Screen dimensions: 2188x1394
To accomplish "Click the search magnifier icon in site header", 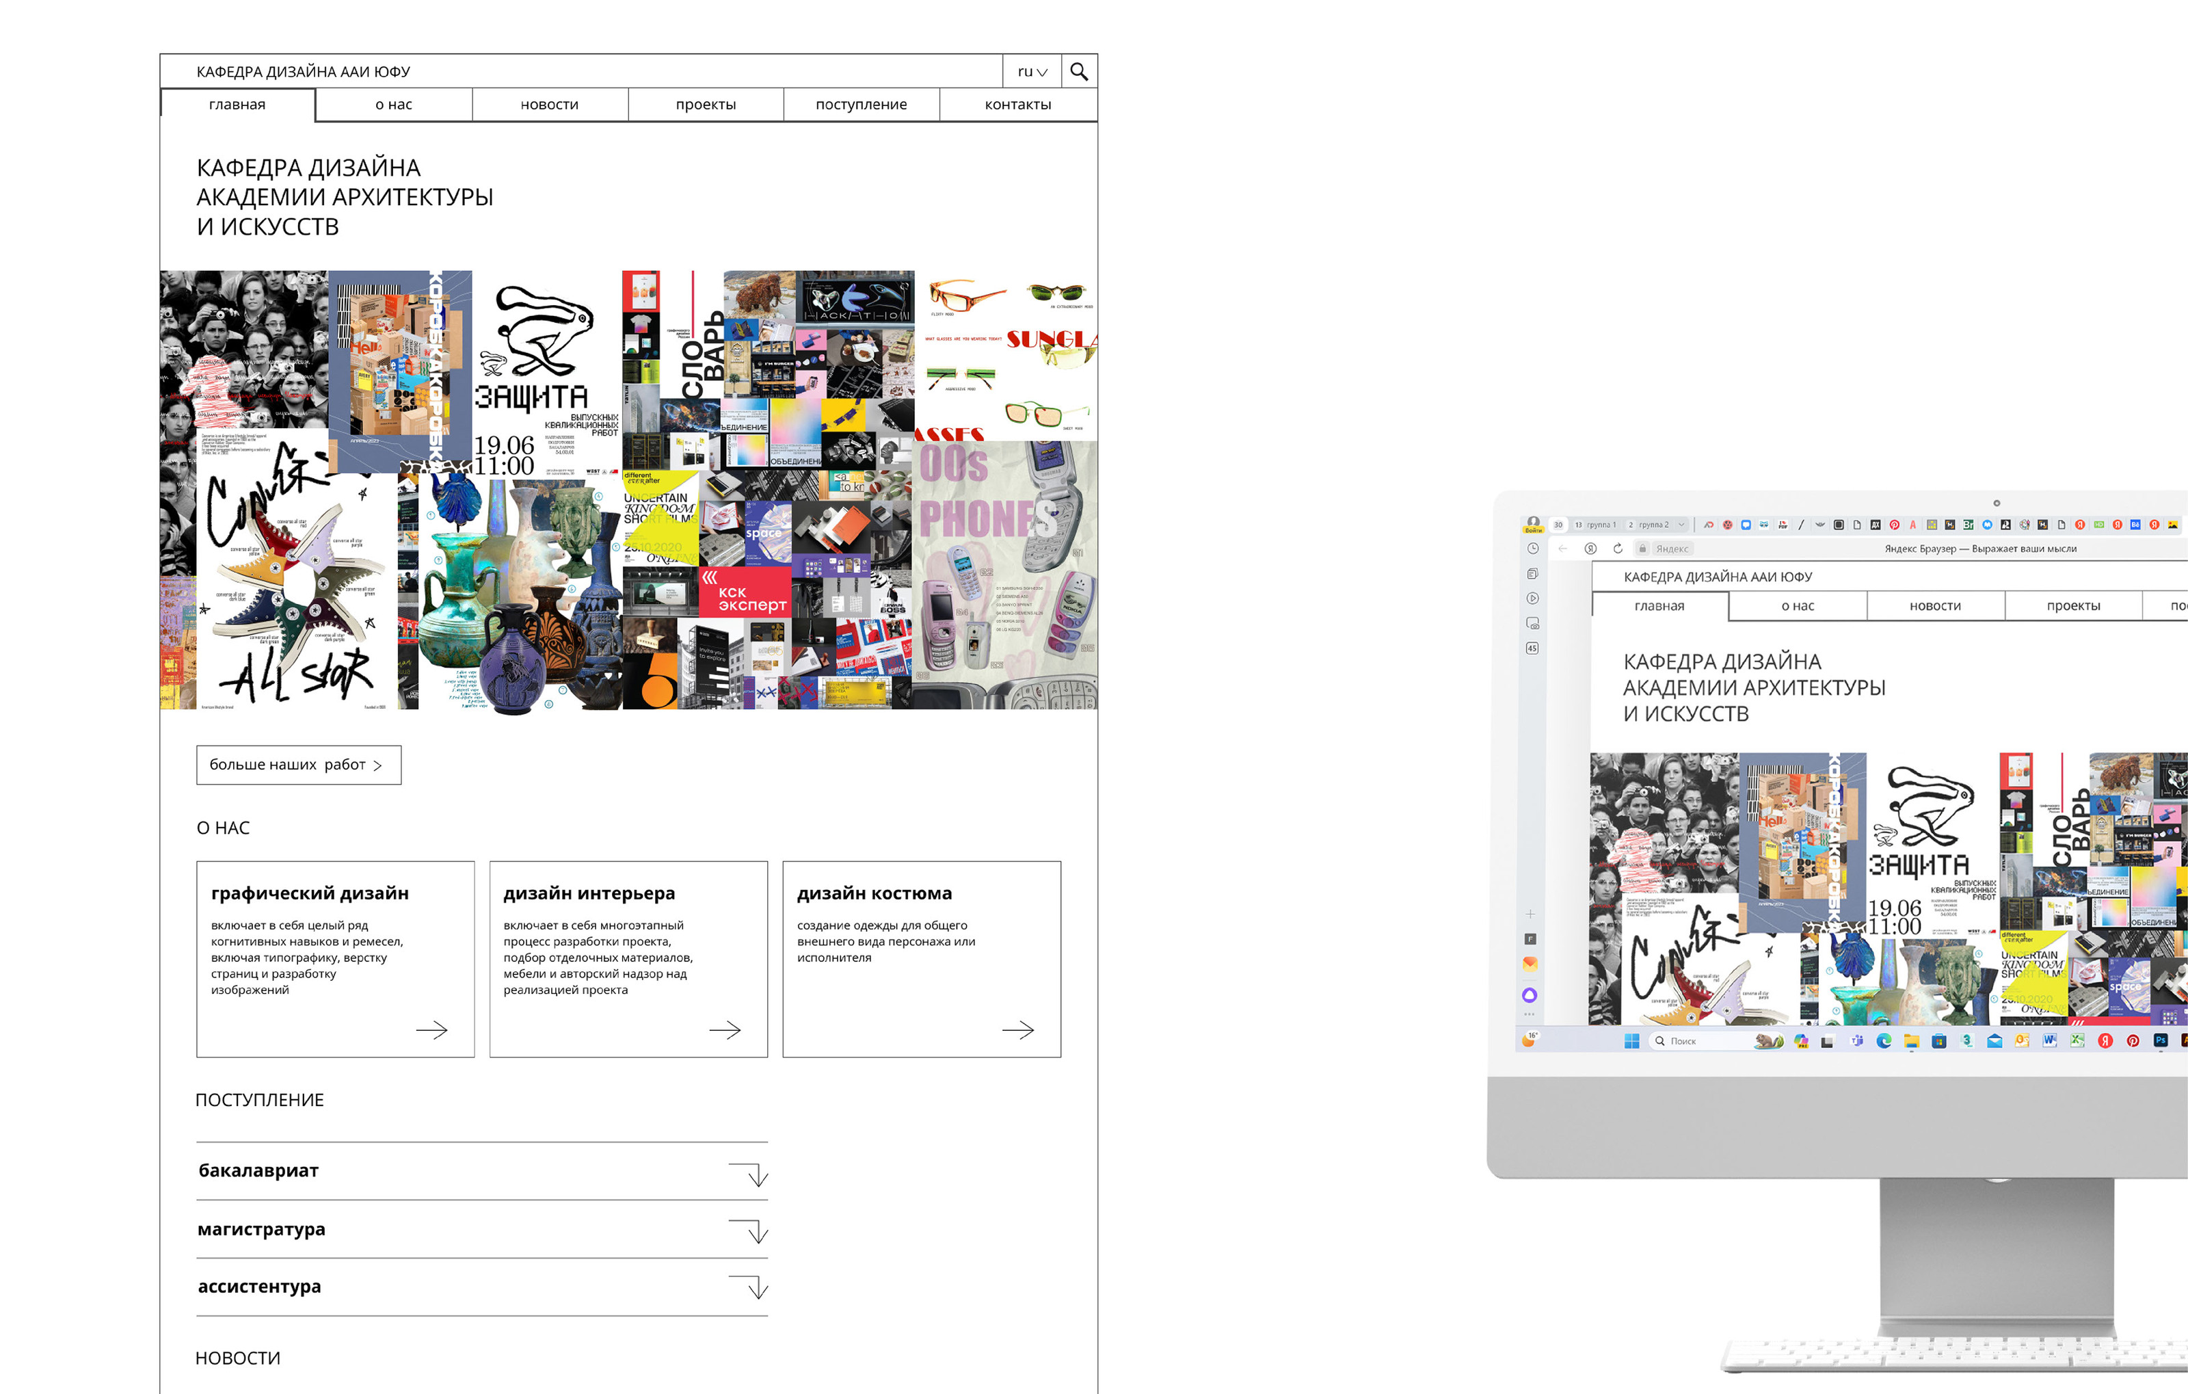I will tap(1078, 71).
